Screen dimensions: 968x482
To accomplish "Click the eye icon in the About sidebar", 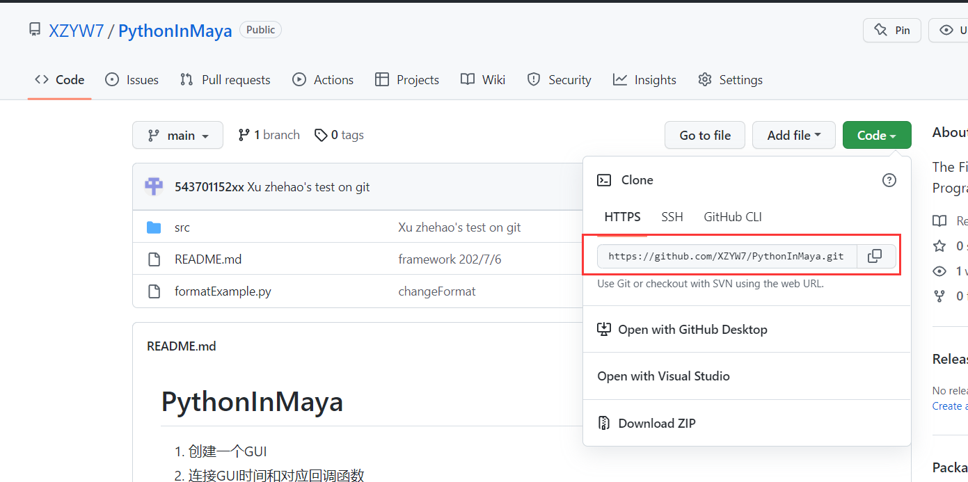I will (x=939, y=271).
